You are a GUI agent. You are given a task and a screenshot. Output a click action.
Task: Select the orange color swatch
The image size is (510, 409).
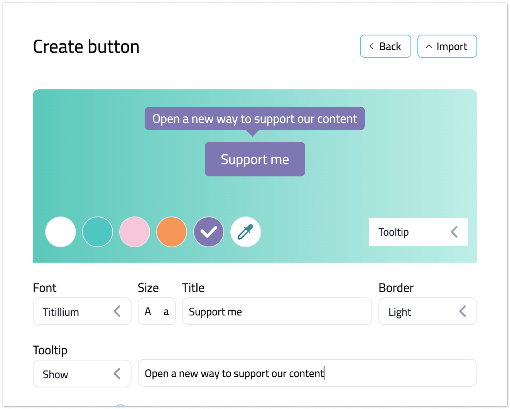click(x=172, y=232)
